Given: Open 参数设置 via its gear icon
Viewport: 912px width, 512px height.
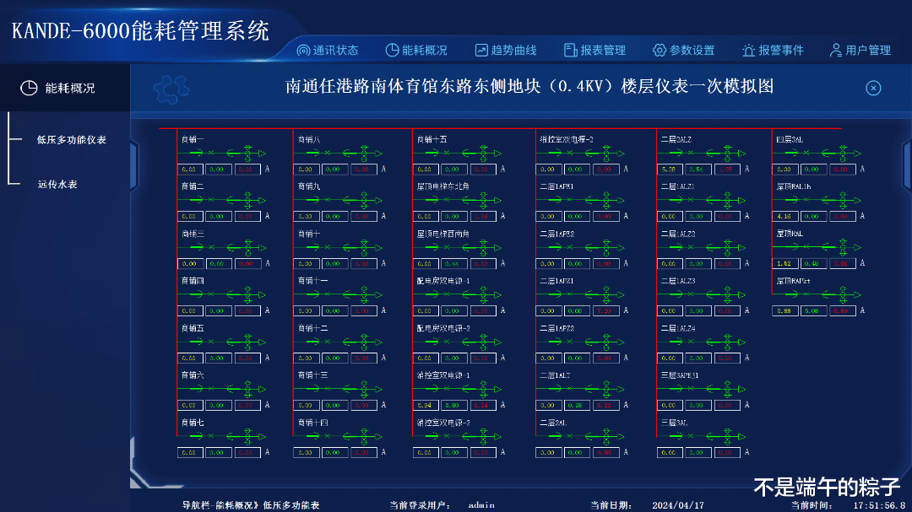Looking at the screenshot, I should tap(659, 51).
